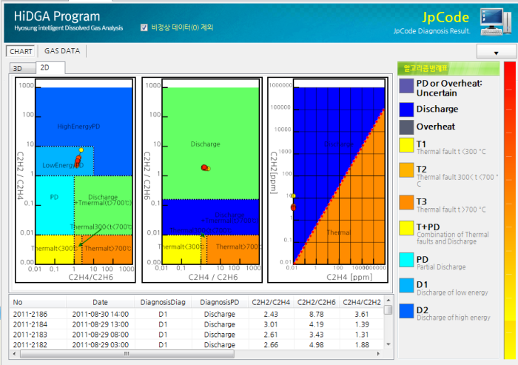Select the 3D chart tab

pos(22,68)
